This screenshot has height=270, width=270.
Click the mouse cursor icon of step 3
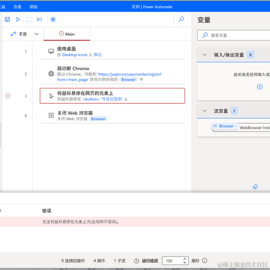point(51,96)
